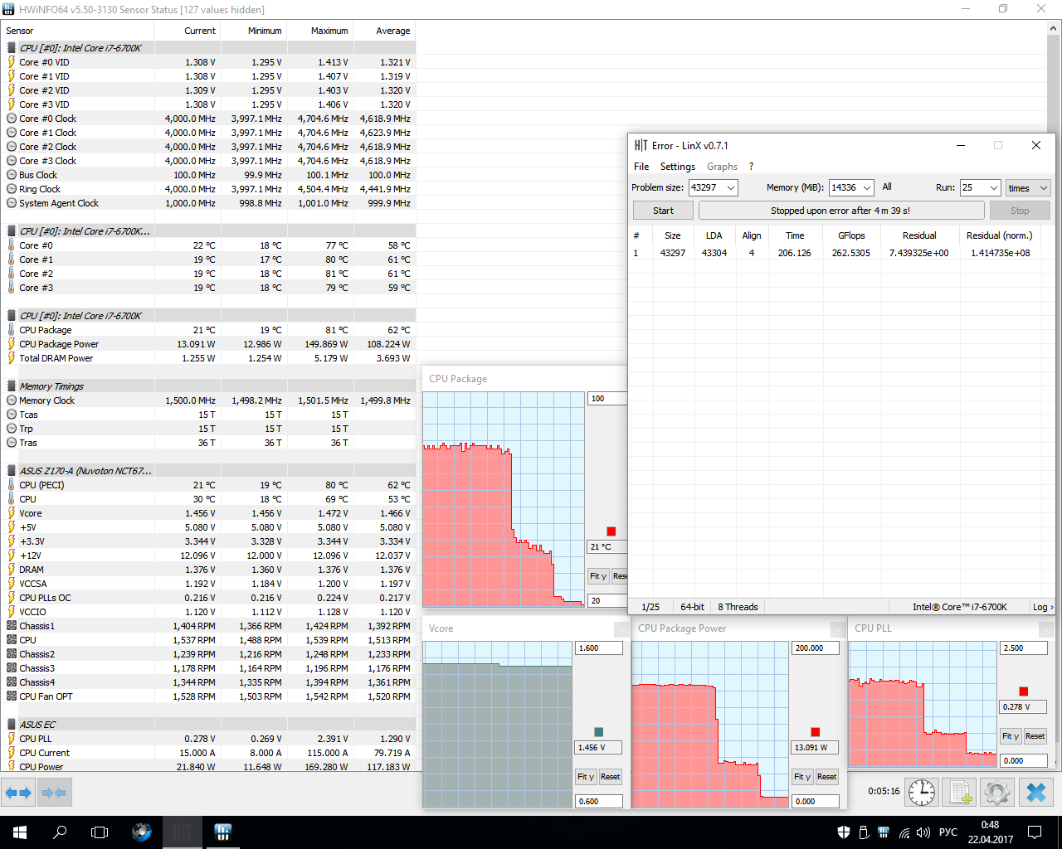Click the fan icon of Chassis1 row
Viewport: 1062px width, 849px height.
pos(12,626)
